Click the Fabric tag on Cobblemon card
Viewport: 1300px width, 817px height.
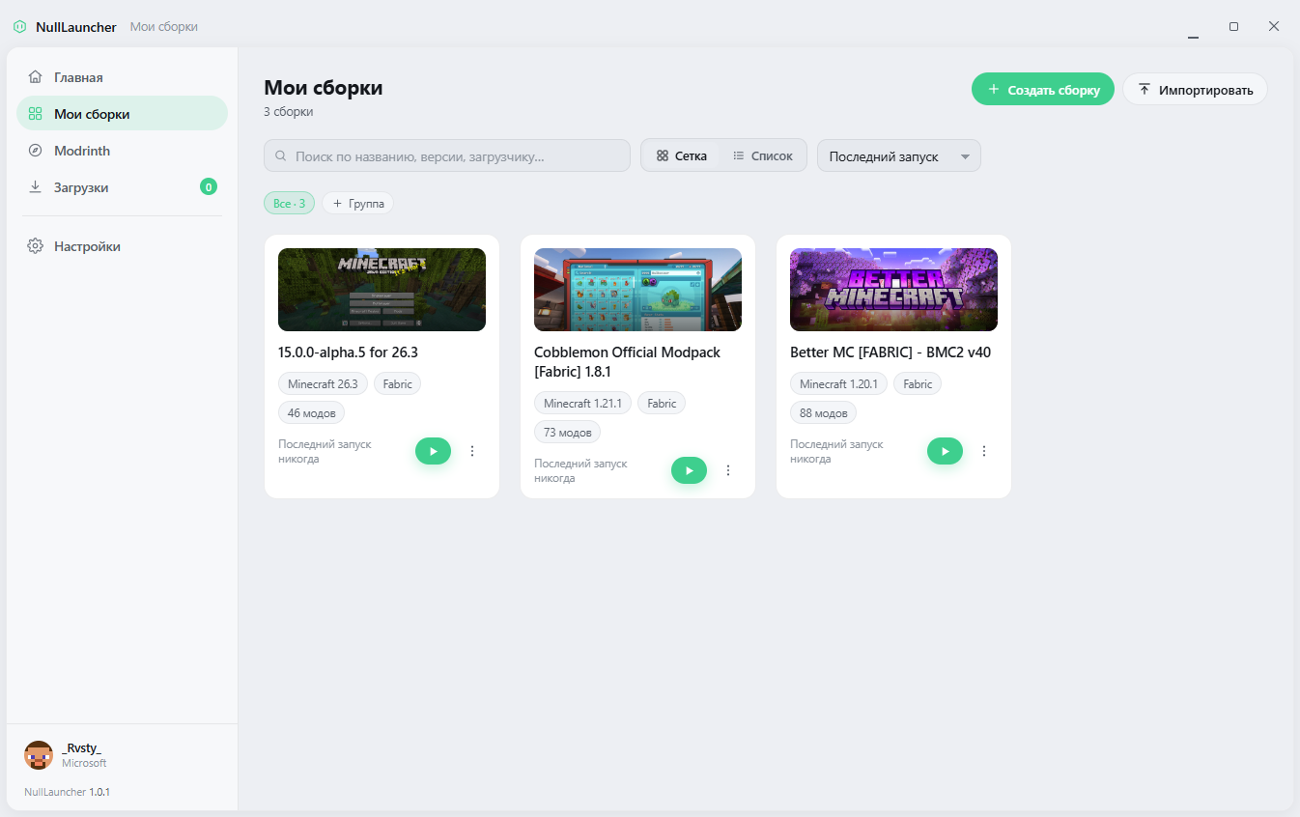(662, 403)
